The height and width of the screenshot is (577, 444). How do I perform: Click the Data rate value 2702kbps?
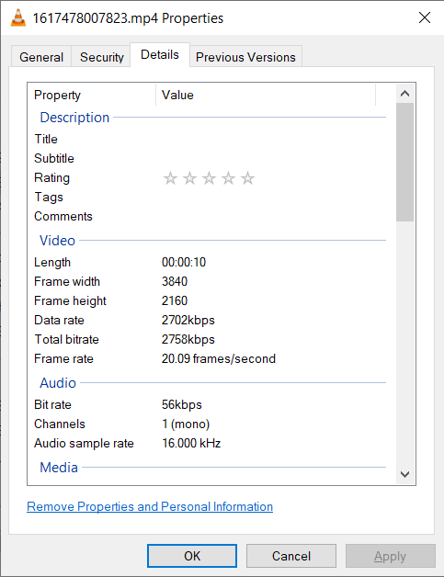tap(188, 320)
